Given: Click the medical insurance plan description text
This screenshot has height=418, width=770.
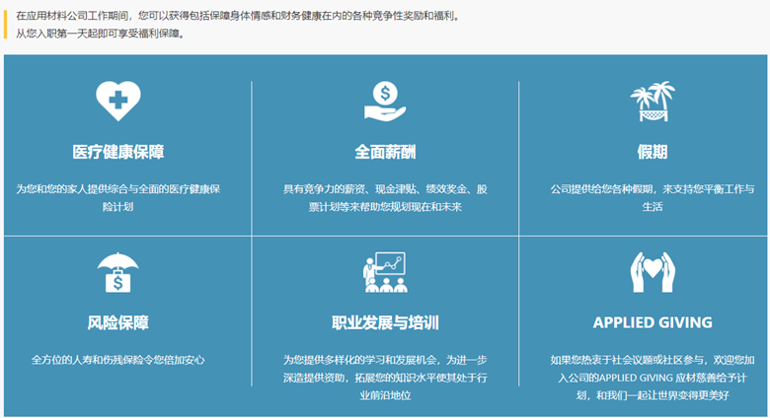Looking at the screenshot, I should pyautogui.click(x=117, y=197).
